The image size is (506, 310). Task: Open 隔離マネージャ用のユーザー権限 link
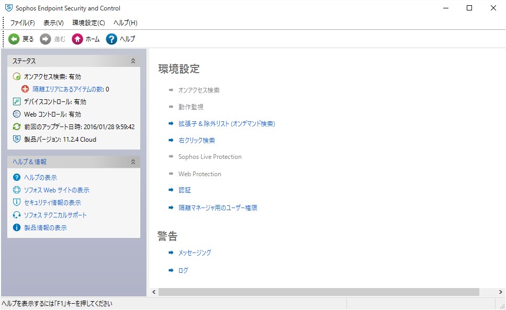218,208
